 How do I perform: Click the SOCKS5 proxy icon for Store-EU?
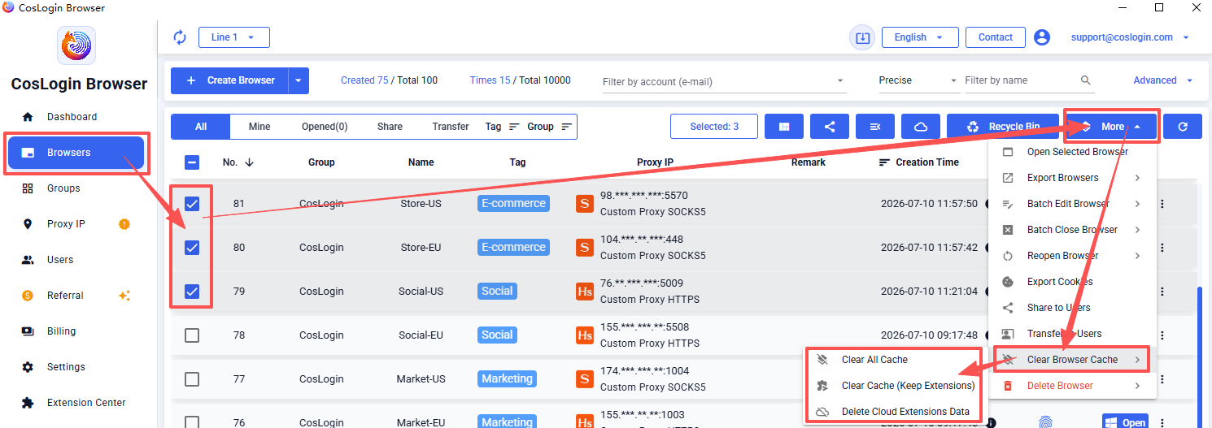[x=584, y=248]
